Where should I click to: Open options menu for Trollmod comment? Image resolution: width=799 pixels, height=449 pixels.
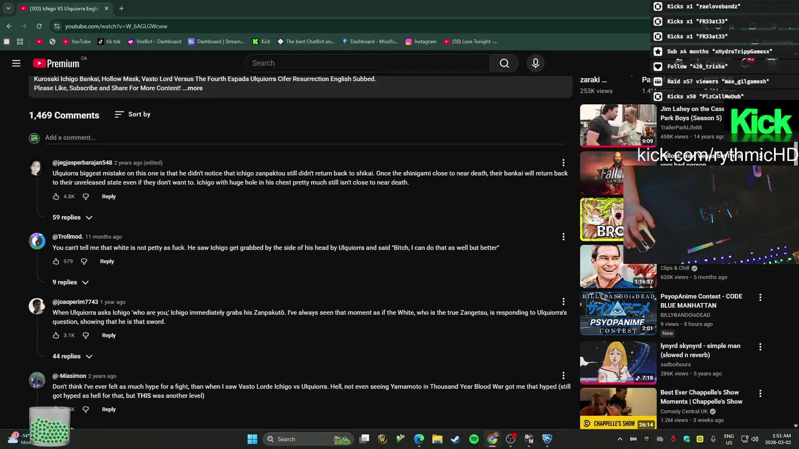pos(563,237)
